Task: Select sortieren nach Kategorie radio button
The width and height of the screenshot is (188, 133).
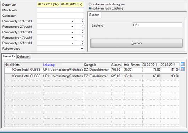Action: point(90,4)
